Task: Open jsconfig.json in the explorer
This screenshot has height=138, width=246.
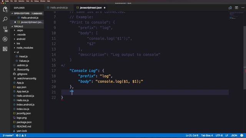Action: pos(23,113)
